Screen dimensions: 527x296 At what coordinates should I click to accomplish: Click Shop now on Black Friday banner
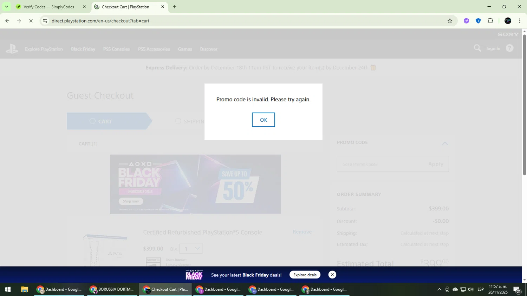point(131,201)
